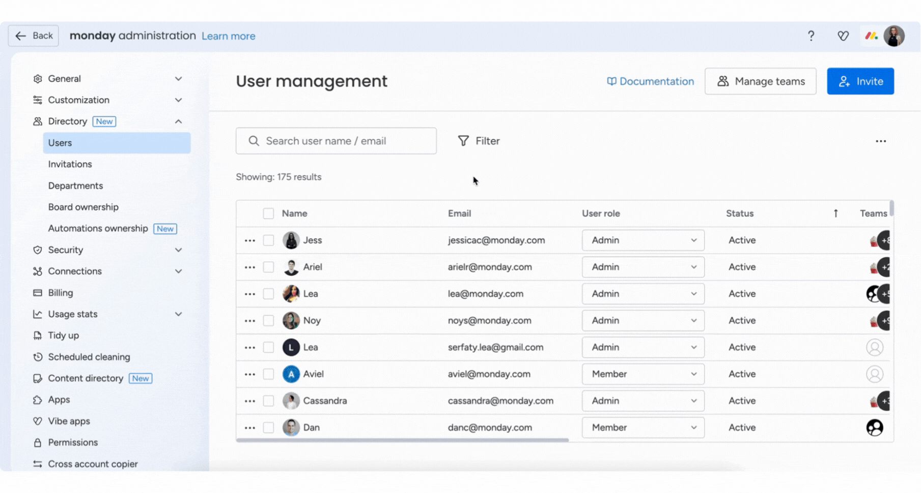Screen dimensions: 921x493
Task: Click the horizontal scrollbar under the table
Action: (402, 440)
